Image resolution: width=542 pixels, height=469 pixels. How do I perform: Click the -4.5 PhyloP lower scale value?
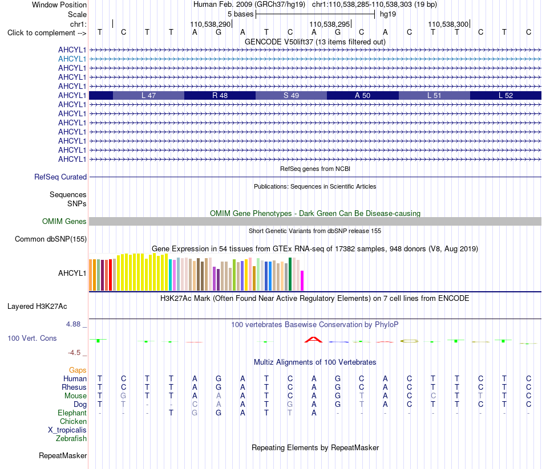point(74,353)
